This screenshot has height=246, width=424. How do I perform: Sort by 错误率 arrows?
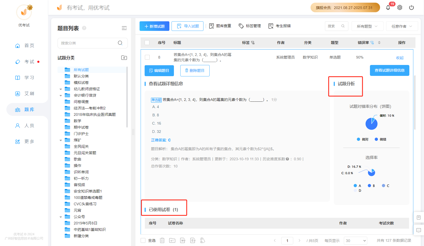pyautogui.click(x=379, y=43)
